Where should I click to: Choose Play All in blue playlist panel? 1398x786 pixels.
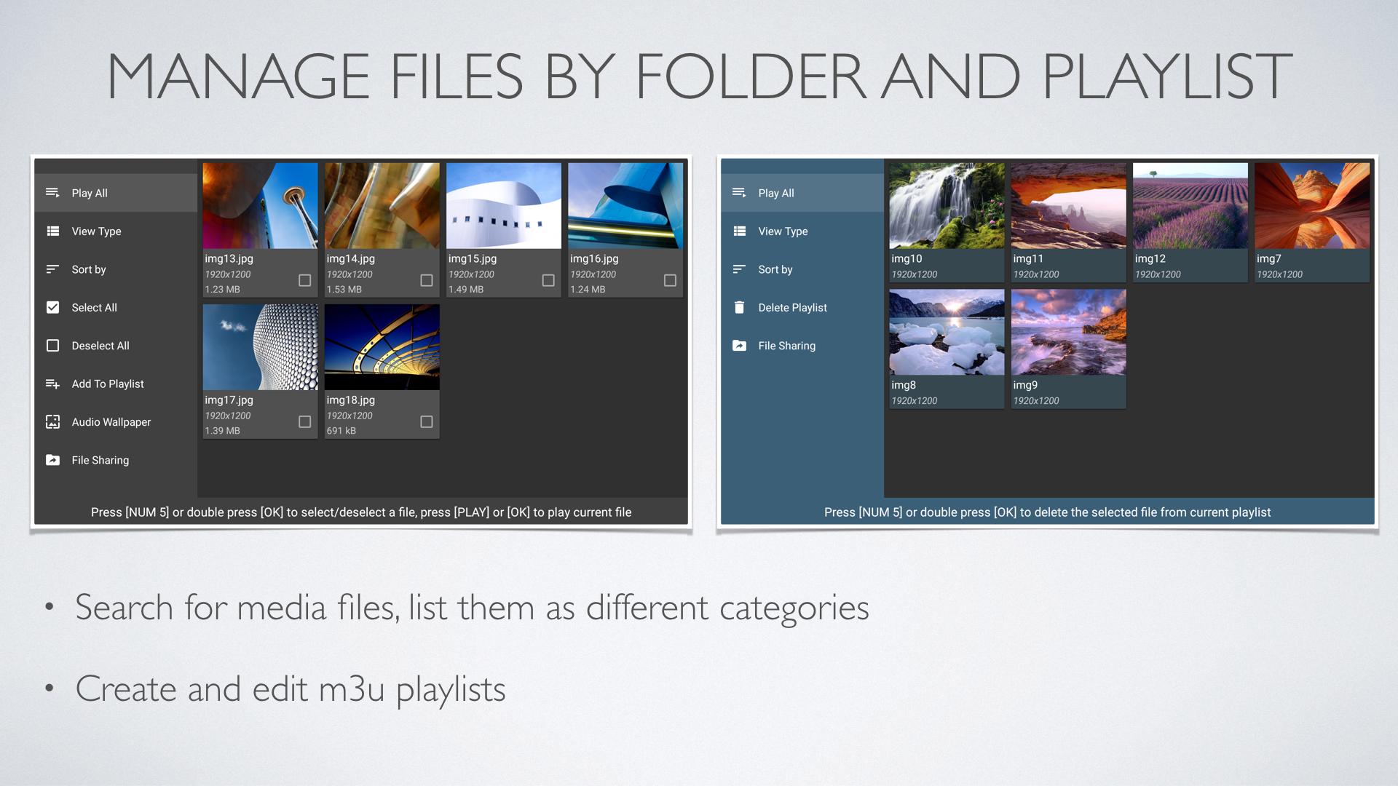coord(775,193)
